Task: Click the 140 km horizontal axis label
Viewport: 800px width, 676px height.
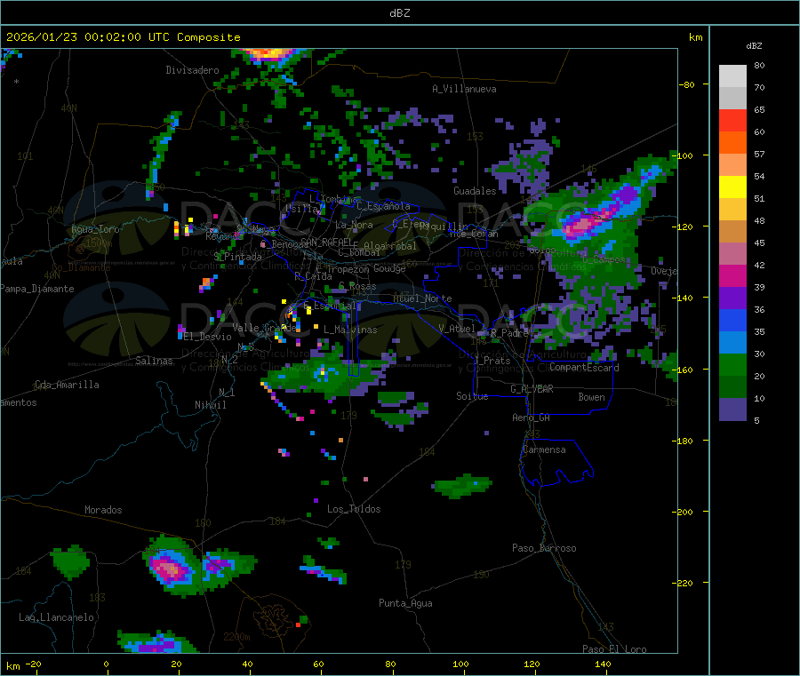Action: [603, 664]
